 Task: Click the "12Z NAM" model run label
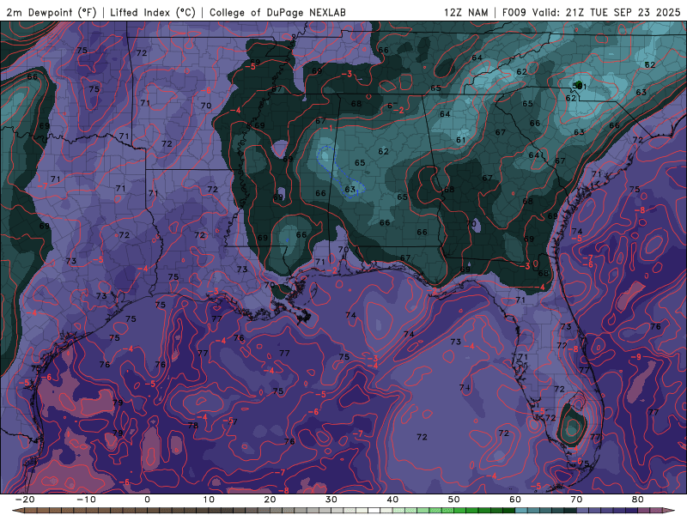466,12
